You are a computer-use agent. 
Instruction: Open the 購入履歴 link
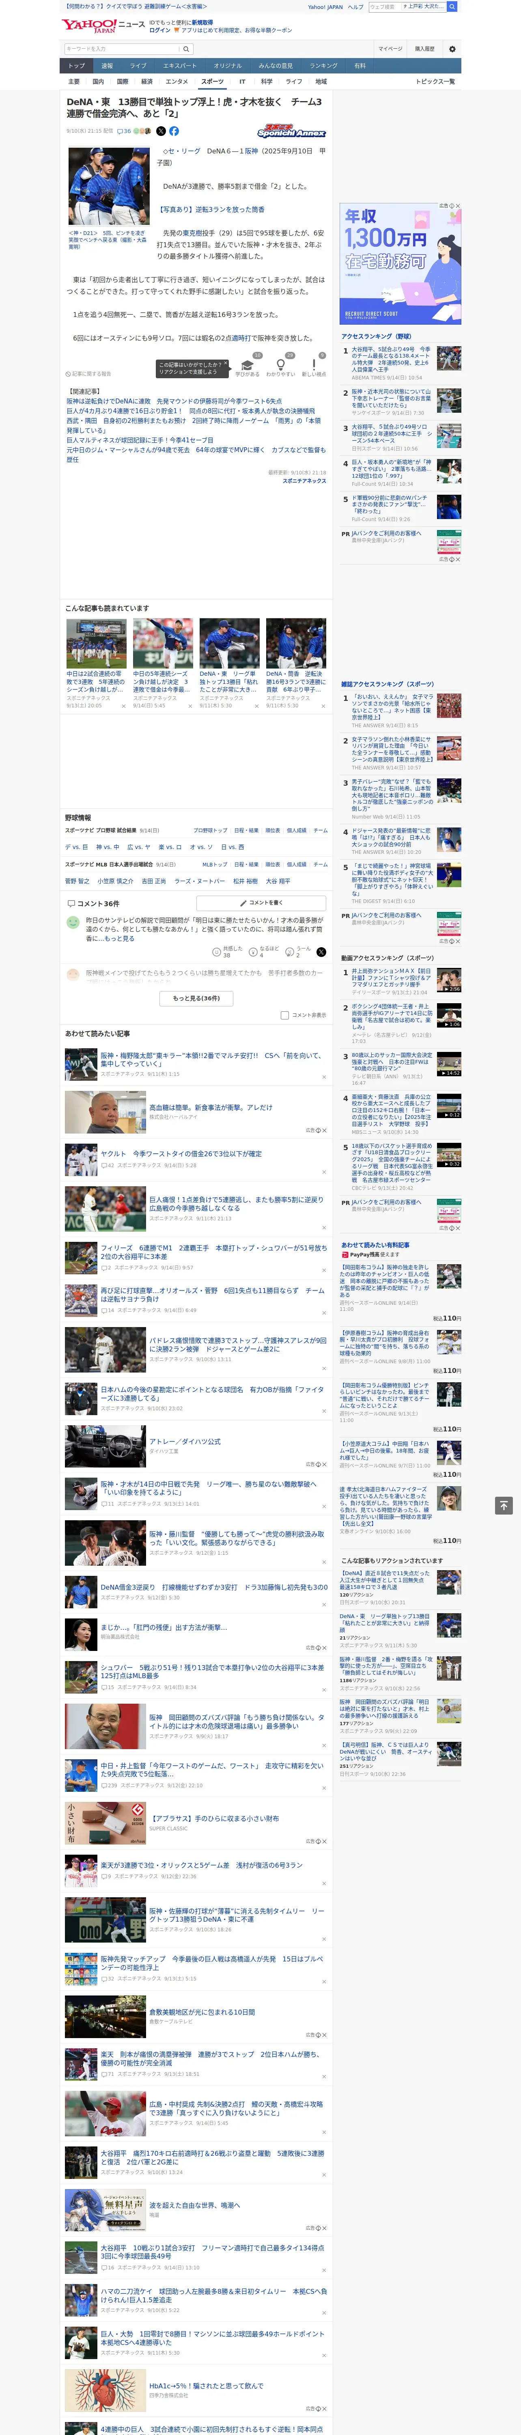[424, 48]
